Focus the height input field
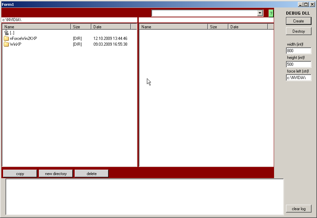The image size is (317, 218). coord(299,64)
